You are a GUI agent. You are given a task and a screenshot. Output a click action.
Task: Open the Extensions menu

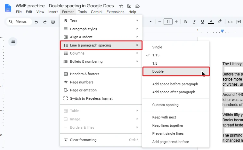click(x=116, y=12)
